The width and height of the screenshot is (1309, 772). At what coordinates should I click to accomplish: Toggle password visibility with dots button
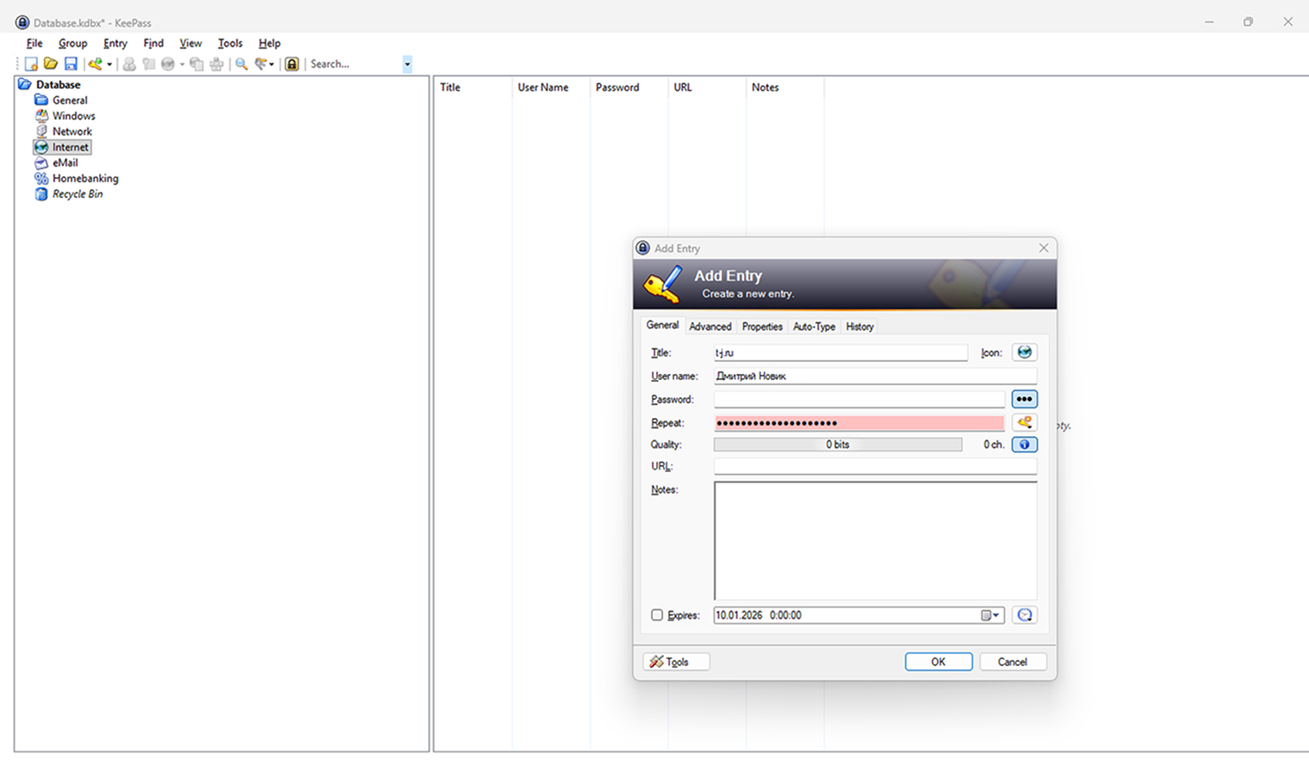point(1024,400)
